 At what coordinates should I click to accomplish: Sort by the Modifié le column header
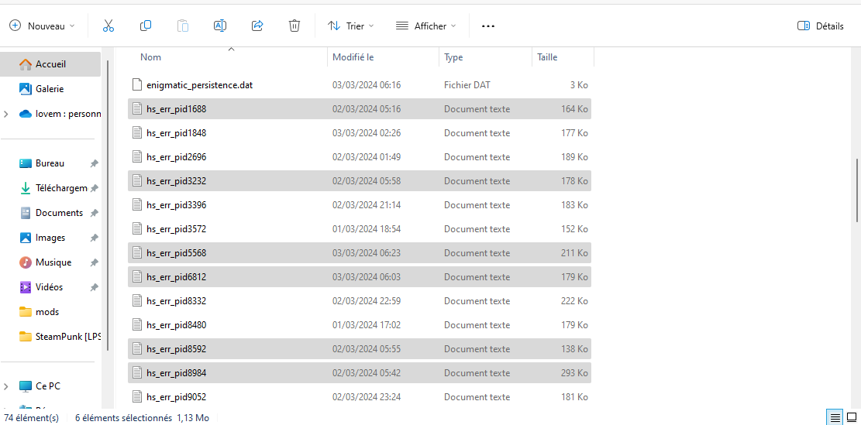click(x=353, y=57)
